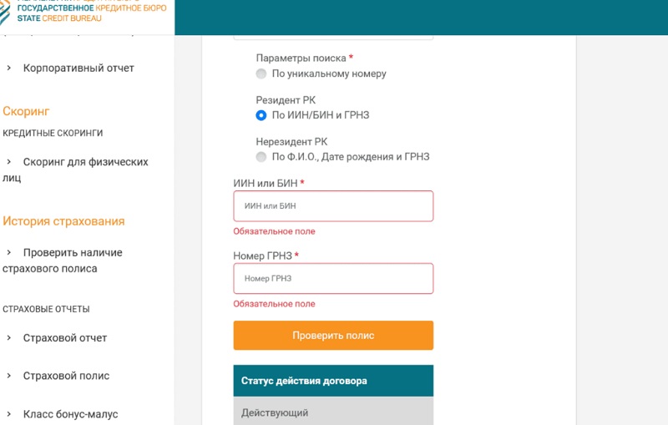This screenshot has width=668, height=425.
Task: Expand chevron beside Проверить наличие страхового полиса
Action: tap(8, 252)
